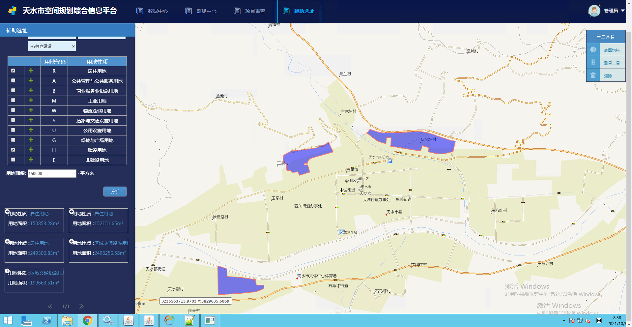Viewport: 632px width, 327px height.
Task: Select the purple parcel near 天水郡村
Action: 234,284
